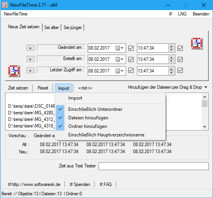Click the status bar text Bereit // Objekte:13
The image size is (213, 198).
coord(20,194)
